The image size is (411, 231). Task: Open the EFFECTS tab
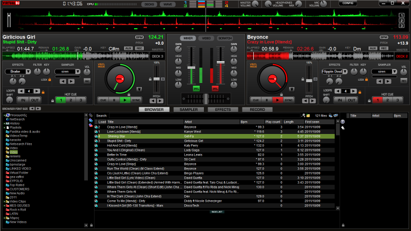point(223,109)
